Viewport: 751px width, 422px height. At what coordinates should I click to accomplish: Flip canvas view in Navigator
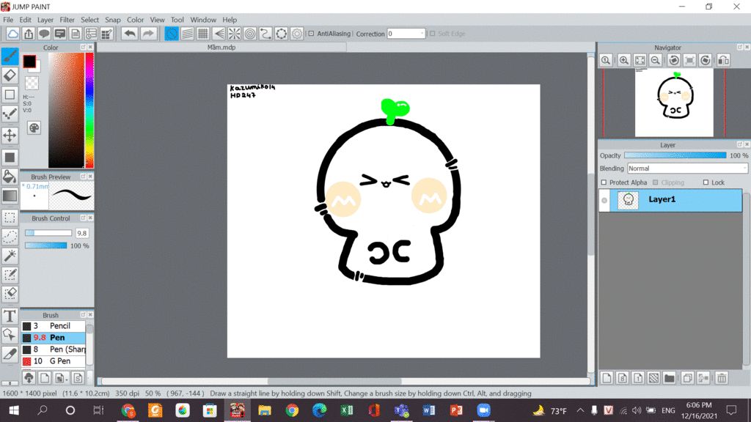click(724, 60)
